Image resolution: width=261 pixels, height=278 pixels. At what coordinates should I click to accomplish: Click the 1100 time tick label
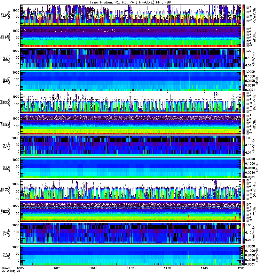[x=130, y=268]
